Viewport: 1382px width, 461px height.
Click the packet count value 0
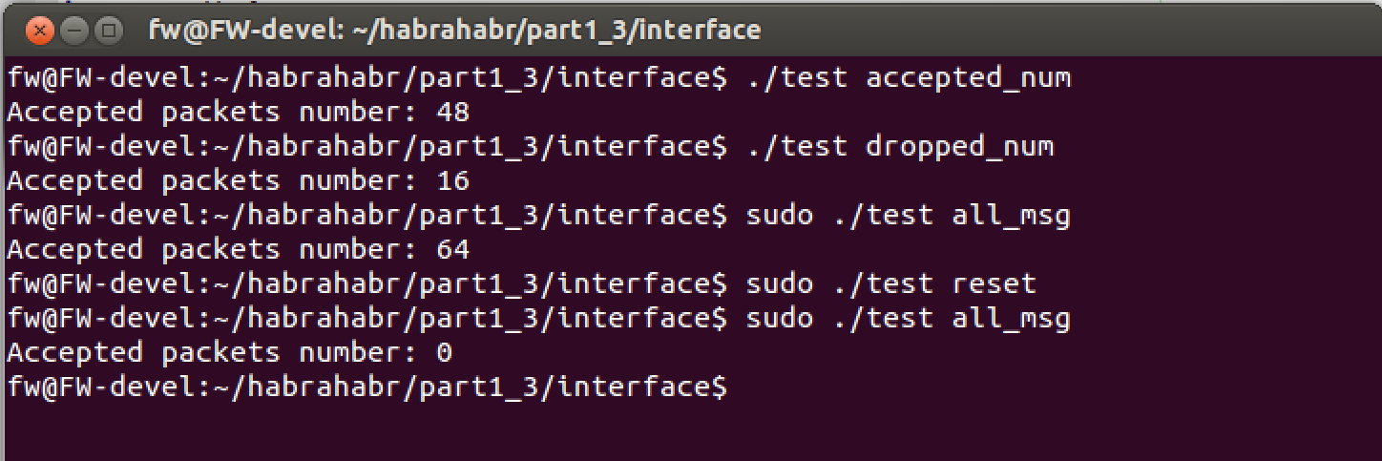pyautogui.click(x=444, y=353)
